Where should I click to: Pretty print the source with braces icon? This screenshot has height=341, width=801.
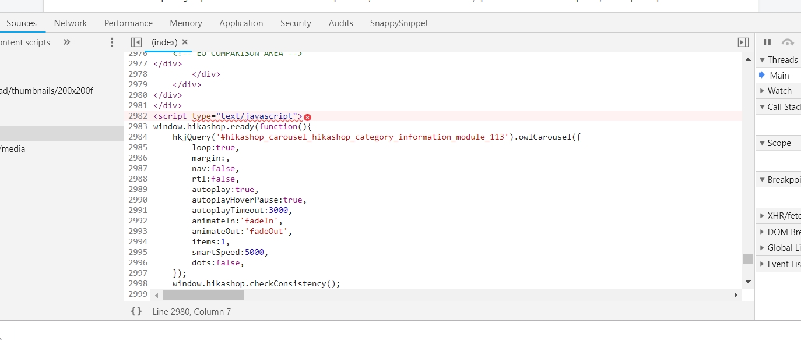point(136,311)
